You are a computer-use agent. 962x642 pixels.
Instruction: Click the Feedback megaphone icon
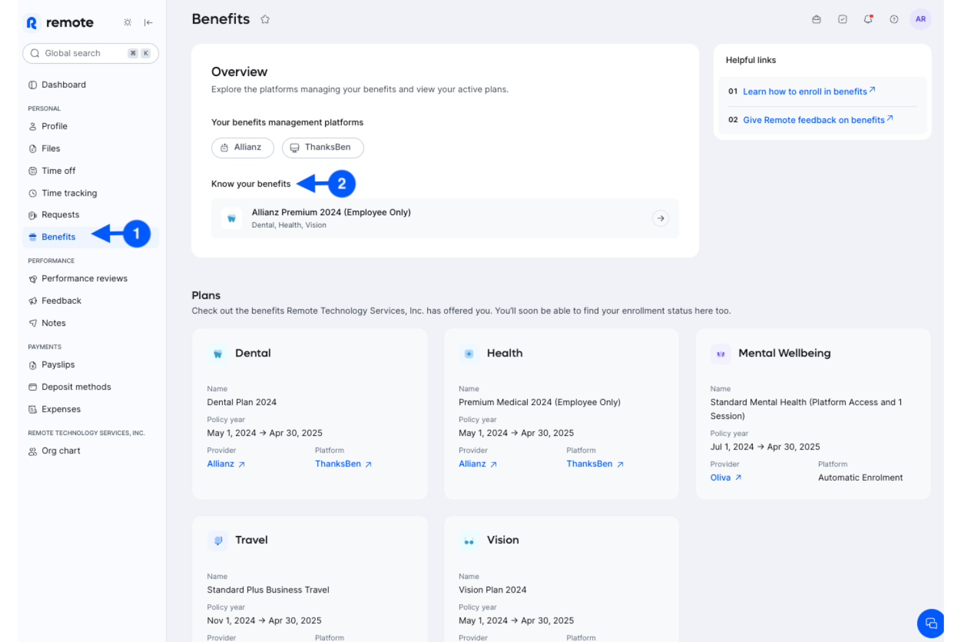[32, 301]
